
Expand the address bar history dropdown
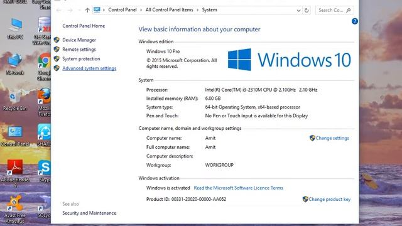298,11
